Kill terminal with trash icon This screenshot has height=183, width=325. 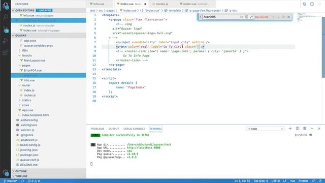coord(305,129)
